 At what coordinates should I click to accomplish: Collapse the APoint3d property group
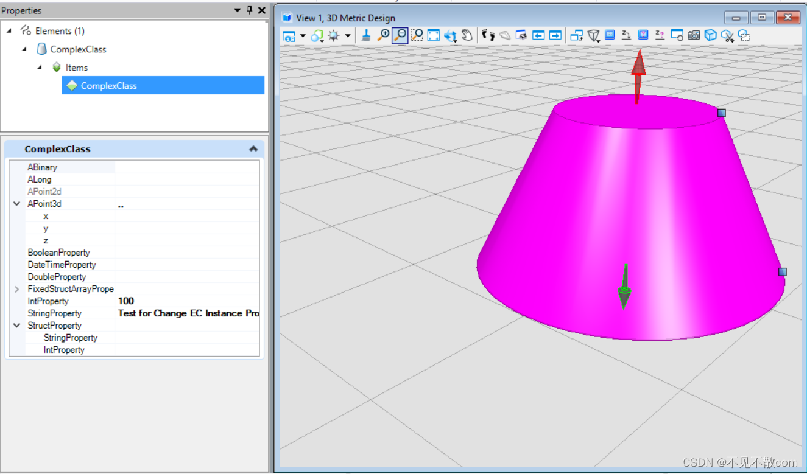coord(17,204)
